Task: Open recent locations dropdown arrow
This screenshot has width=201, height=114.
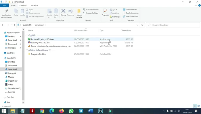Action: (x=11, y=25)
